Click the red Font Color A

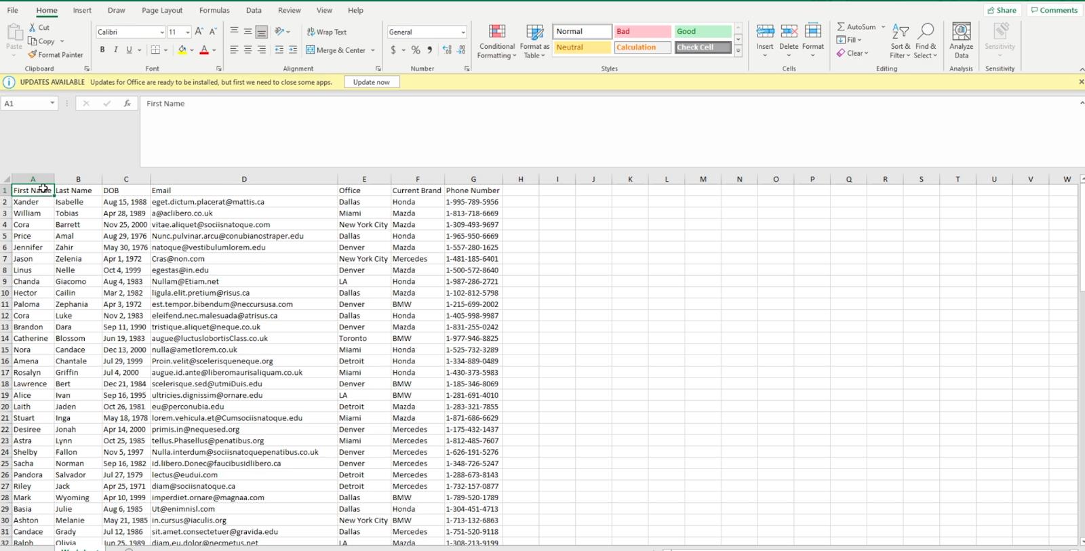(204, 50)
